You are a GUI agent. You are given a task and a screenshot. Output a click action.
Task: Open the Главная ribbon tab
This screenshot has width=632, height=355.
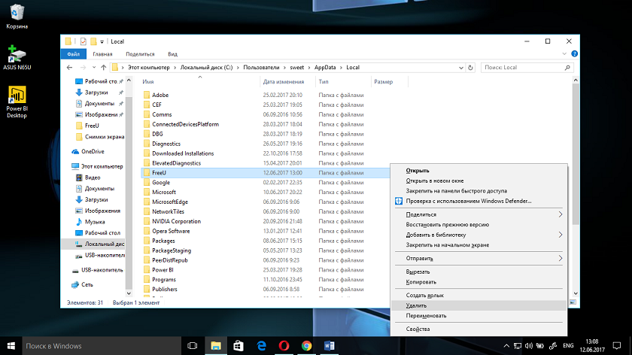pos(102,54)
